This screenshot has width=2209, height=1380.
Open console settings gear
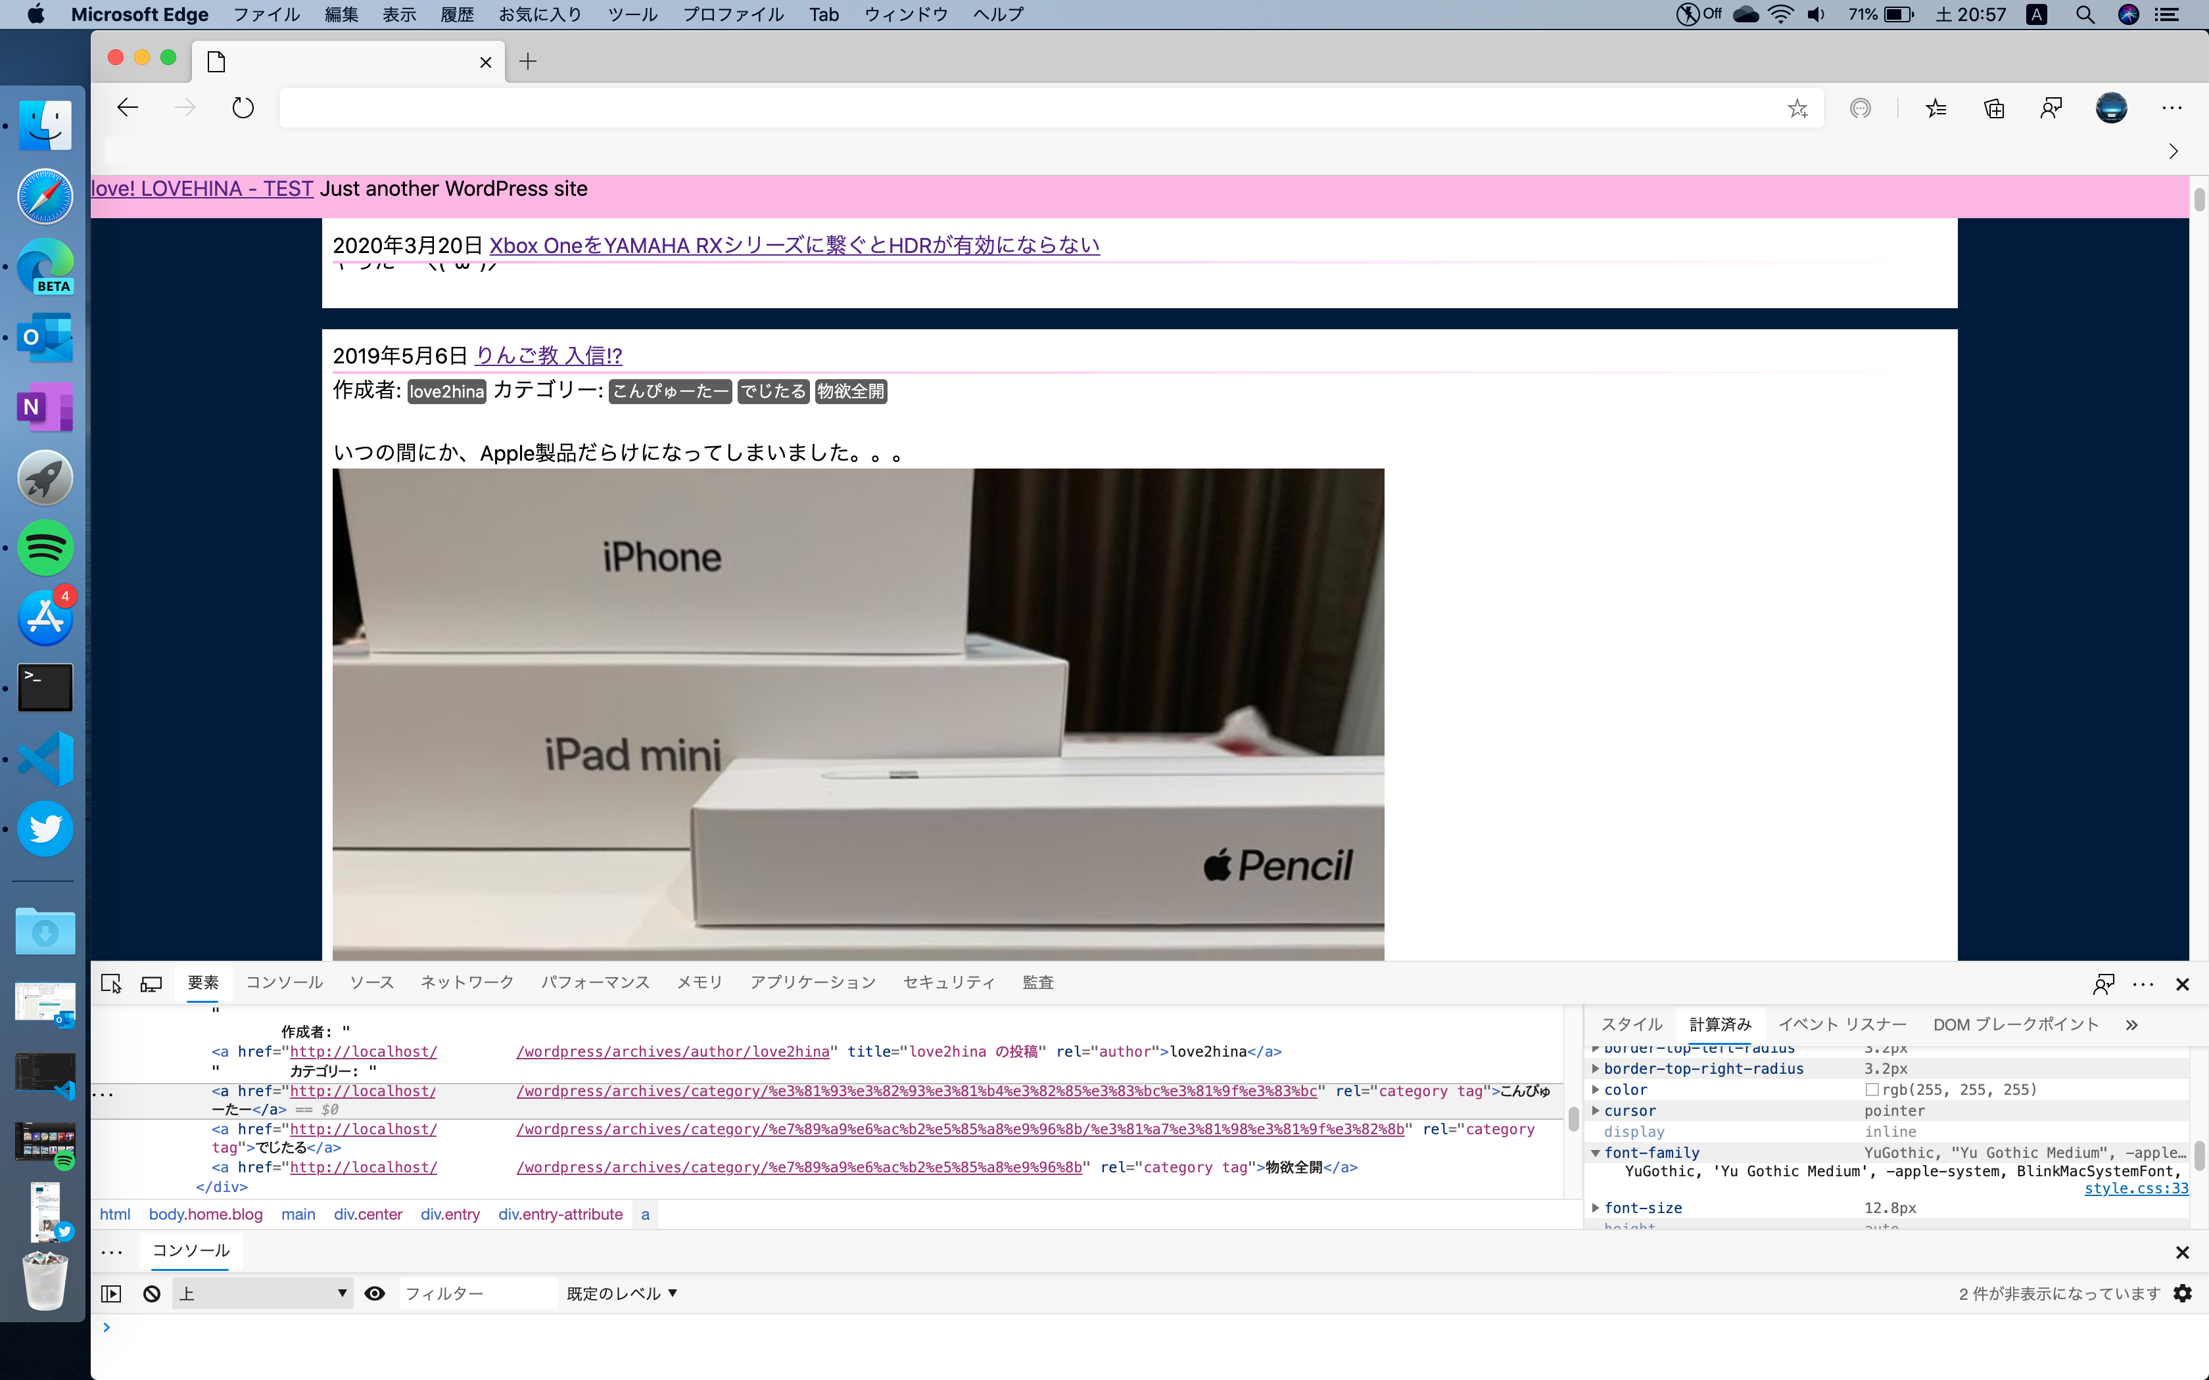click(2183, 1293)
